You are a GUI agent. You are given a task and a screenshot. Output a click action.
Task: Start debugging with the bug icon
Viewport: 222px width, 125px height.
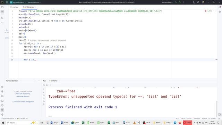pyautogui.click(x=180, y=2)
